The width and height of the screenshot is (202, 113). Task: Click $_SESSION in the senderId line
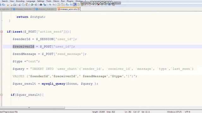point(45,39)
